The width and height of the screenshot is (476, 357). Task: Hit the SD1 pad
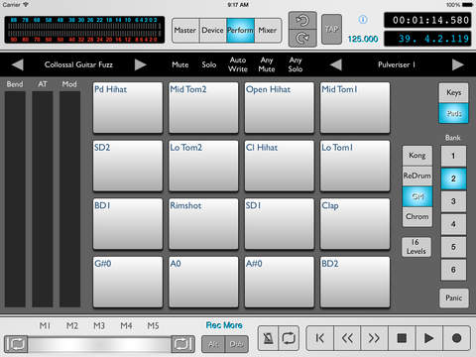pyautogui.click(x=280, y=224)
